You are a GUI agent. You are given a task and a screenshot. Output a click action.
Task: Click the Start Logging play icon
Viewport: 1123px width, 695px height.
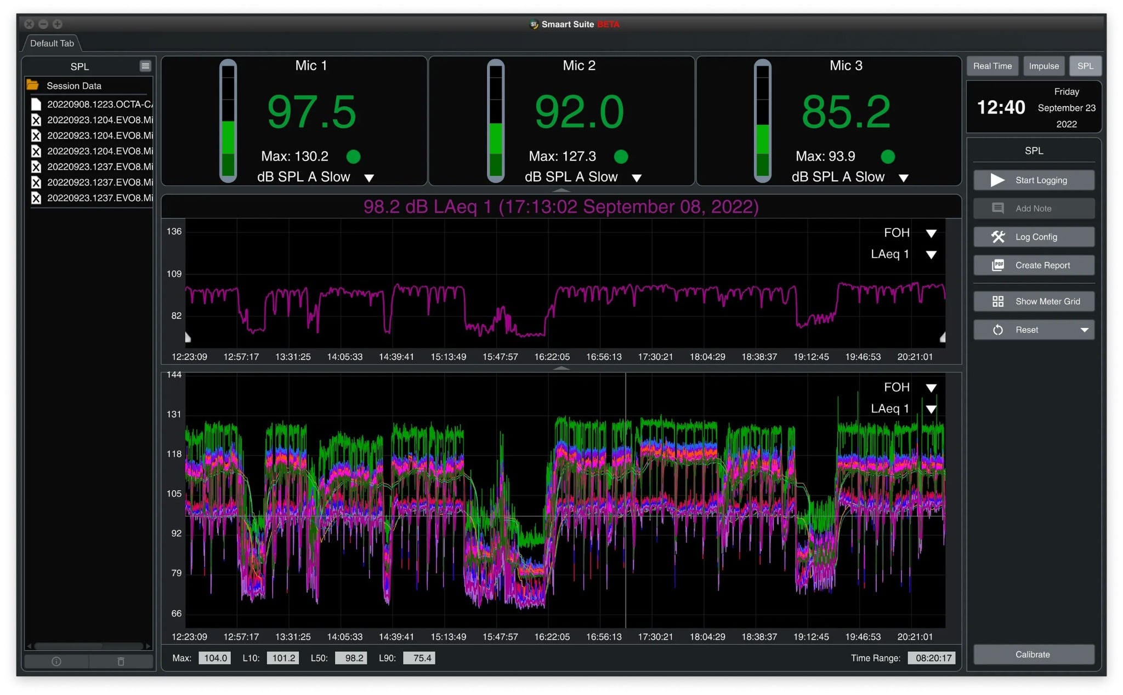point(998,180)
